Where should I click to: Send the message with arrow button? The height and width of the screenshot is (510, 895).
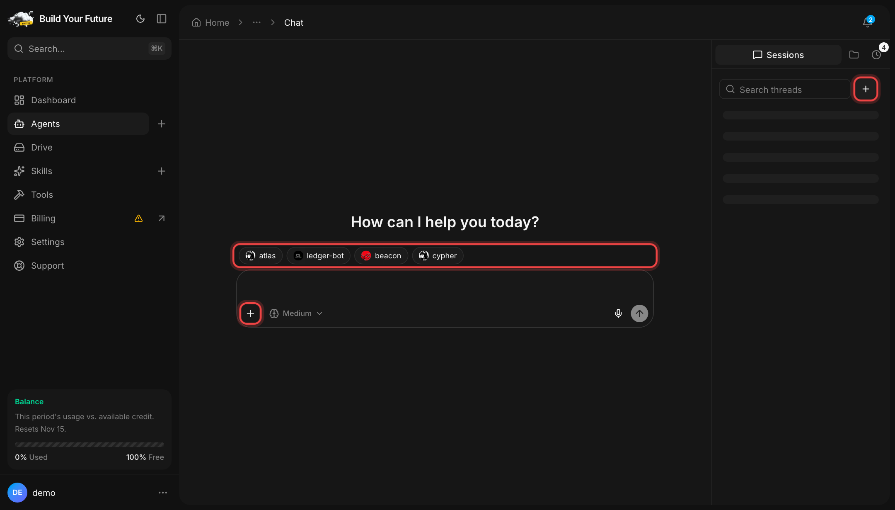pyautogui.click(x=639, y=313)
